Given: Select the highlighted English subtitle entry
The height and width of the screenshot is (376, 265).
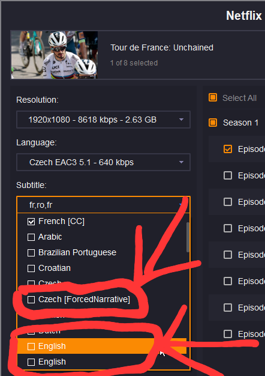Looking at the screenshot, I should pyautogui.click(x=102, y=346).
